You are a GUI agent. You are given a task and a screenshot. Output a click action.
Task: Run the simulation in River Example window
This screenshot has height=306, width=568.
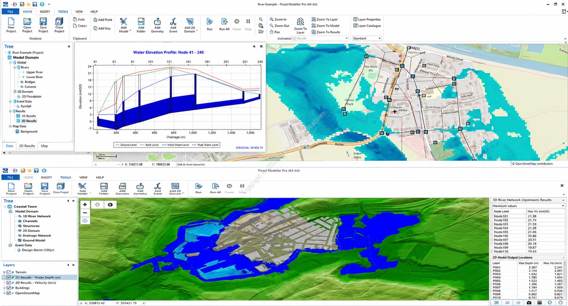(x=210, y=24)
